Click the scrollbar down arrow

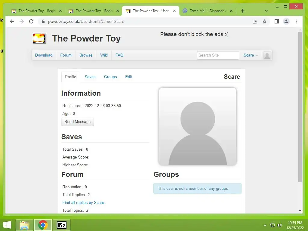[x=300, y=211]
